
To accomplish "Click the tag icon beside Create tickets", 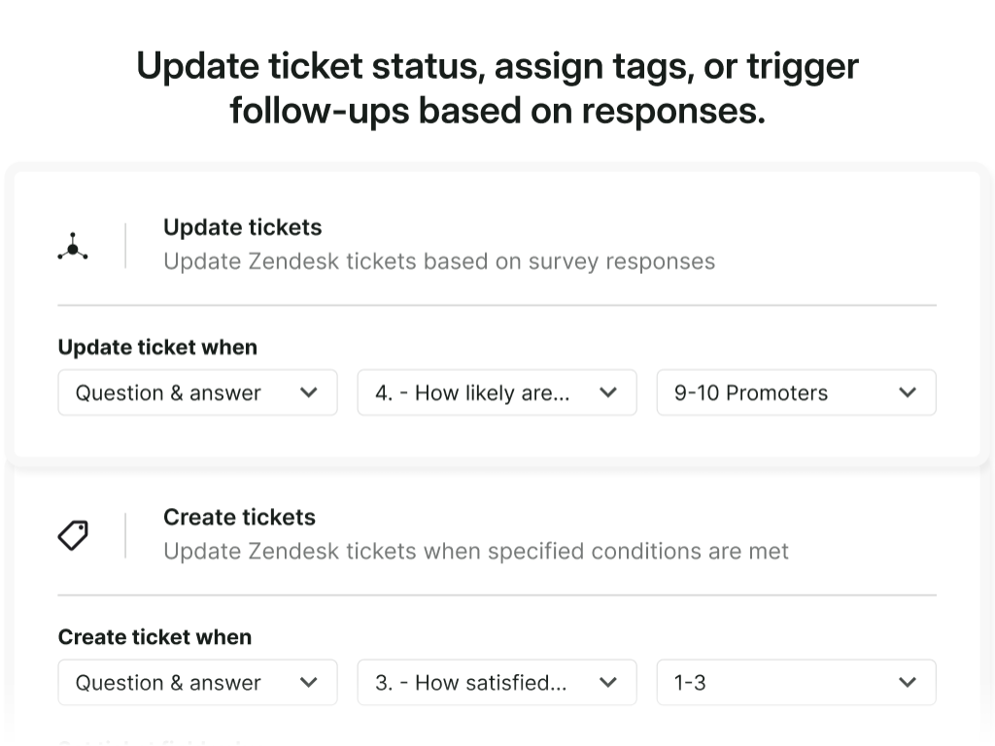I will (x=73, y=535).
